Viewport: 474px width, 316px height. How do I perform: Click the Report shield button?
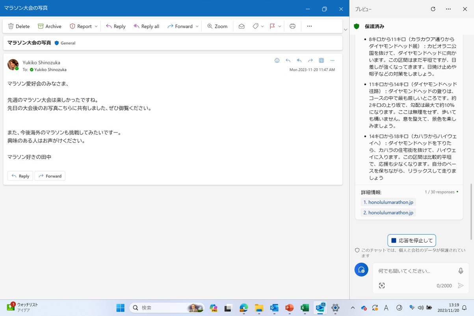coord(81,26)
